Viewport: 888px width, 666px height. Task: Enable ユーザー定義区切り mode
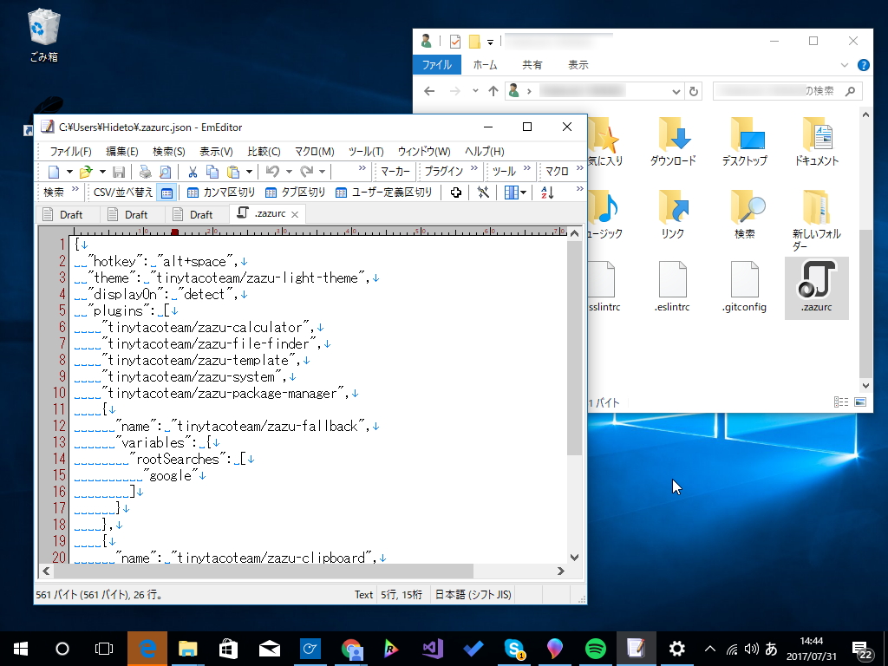383,193
